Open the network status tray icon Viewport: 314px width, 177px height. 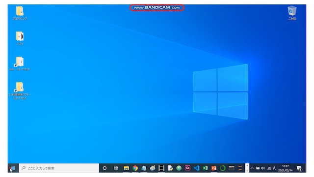click(269, 168)
